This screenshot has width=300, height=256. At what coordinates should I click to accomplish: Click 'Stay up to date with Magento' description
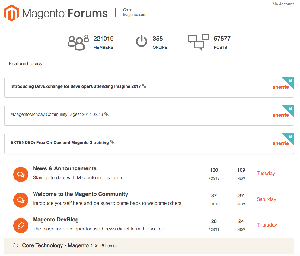point(79,178)
